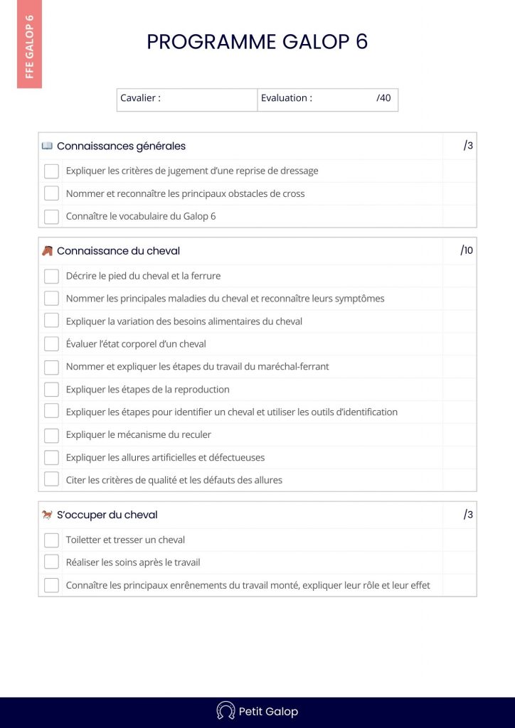Click the Evaluation score field
The height and width of the screenshot is (728, 515).
(x=345, y=99)
